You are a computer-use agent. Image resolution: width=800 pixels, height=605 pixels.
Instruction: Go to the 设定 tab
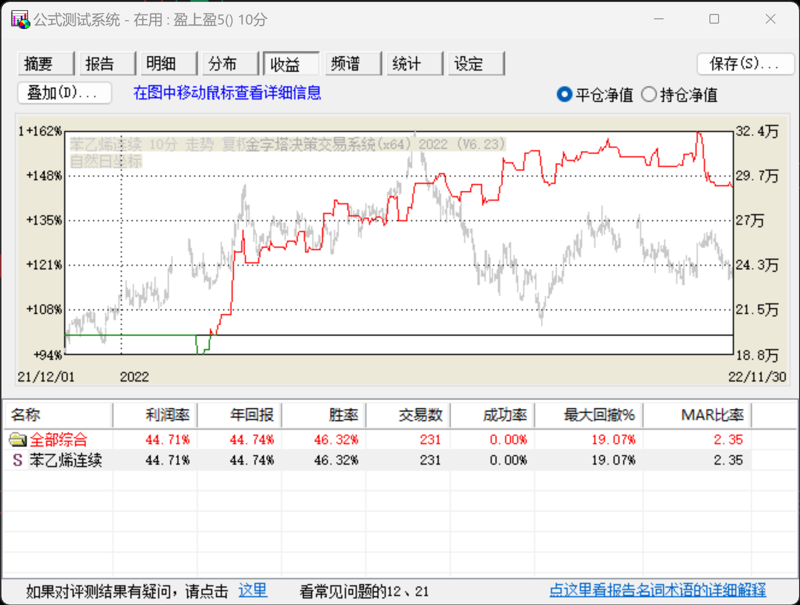point(476,64)
